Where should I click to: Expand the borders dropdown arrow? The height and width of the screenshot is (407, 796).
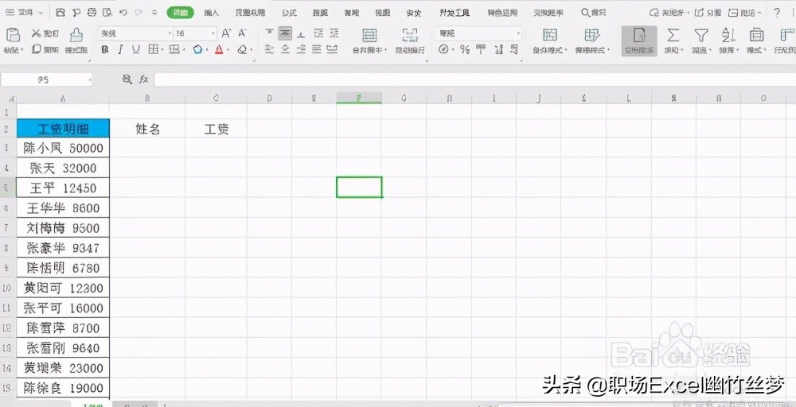(161, 49)
